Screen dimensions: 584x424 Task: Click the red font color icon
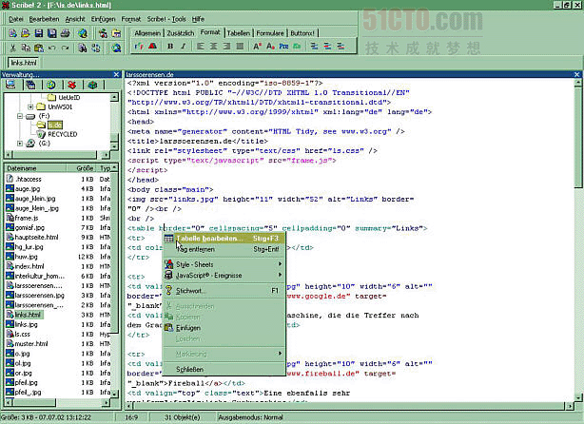(152, 47)
